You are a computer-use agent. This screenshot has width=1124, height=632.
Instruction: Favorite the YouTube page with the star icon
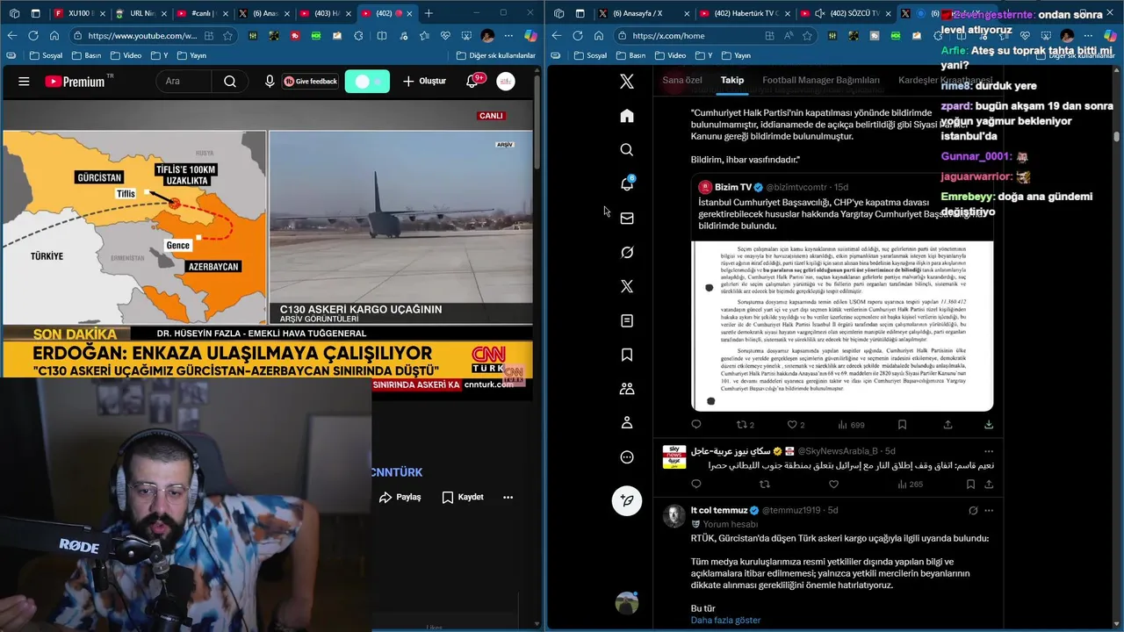pyautogui.click(x=228, y=36)
